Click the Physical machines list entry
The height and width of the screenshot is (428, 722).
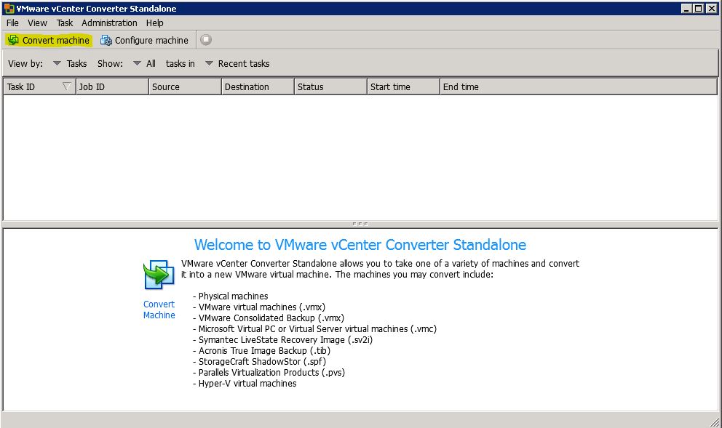[233, 296]
